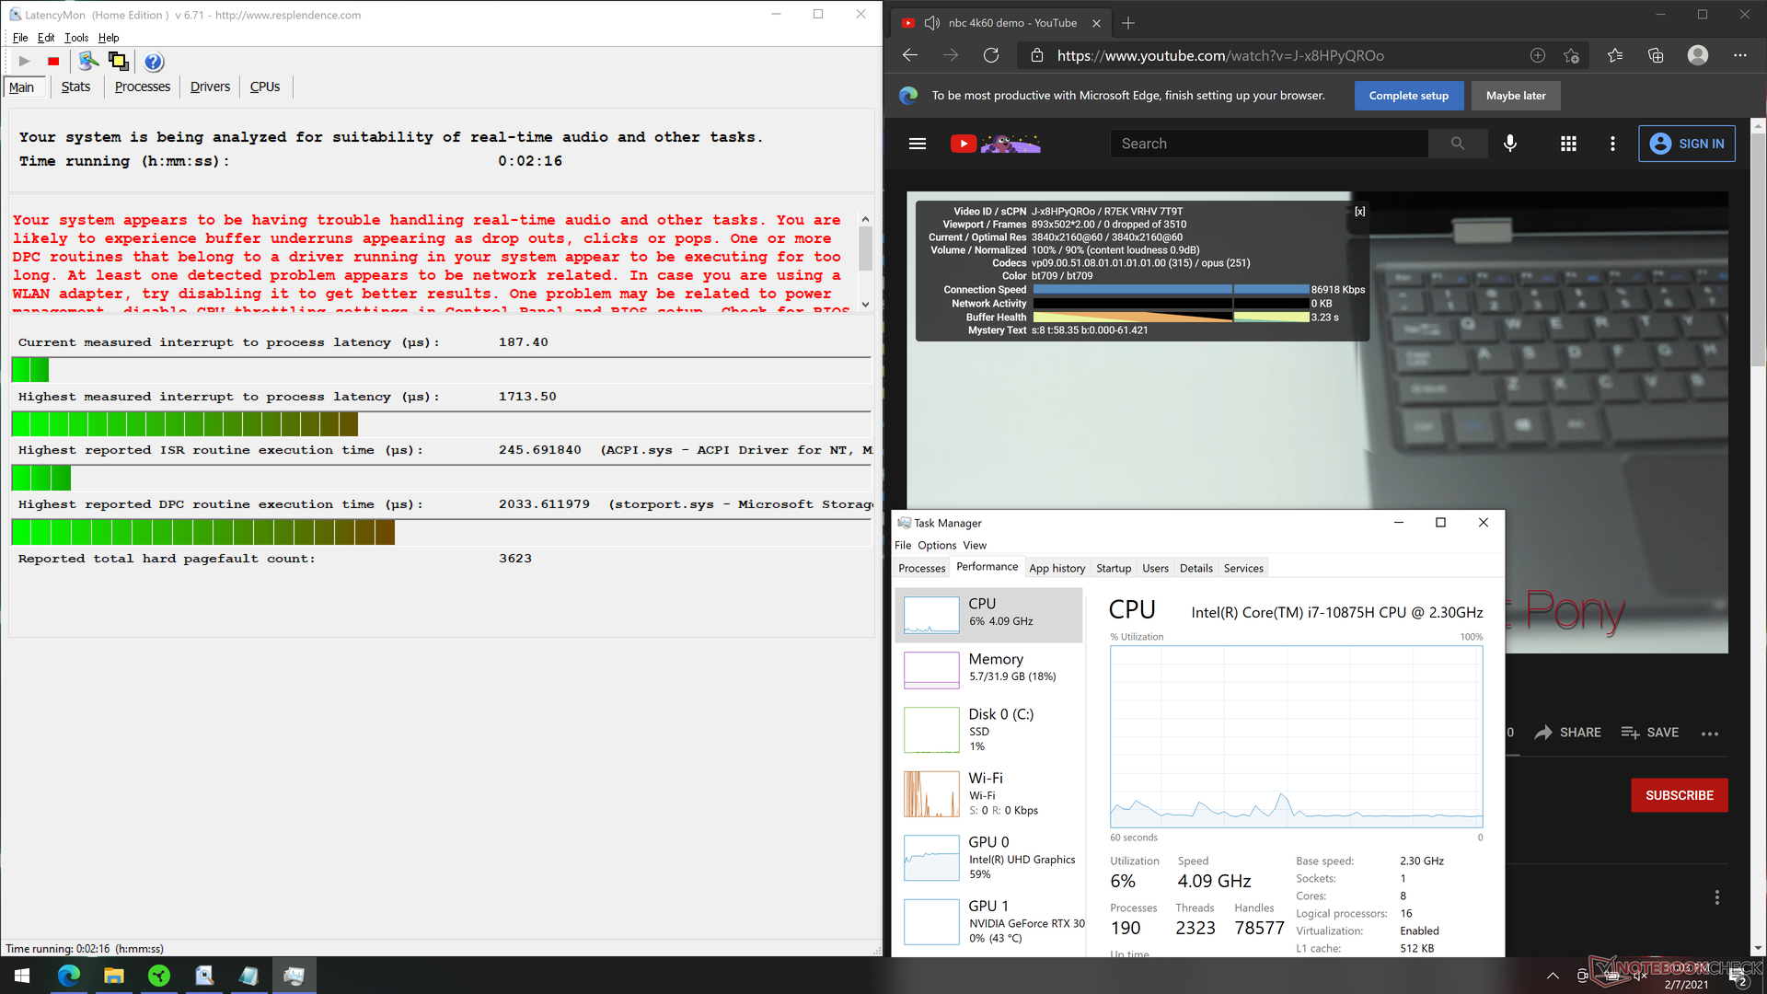Image resolution: width=1767 pixels, height=994 pixels.
Task: Select Disk 0 (C:) performance item
Action: (x=988, y=729)
